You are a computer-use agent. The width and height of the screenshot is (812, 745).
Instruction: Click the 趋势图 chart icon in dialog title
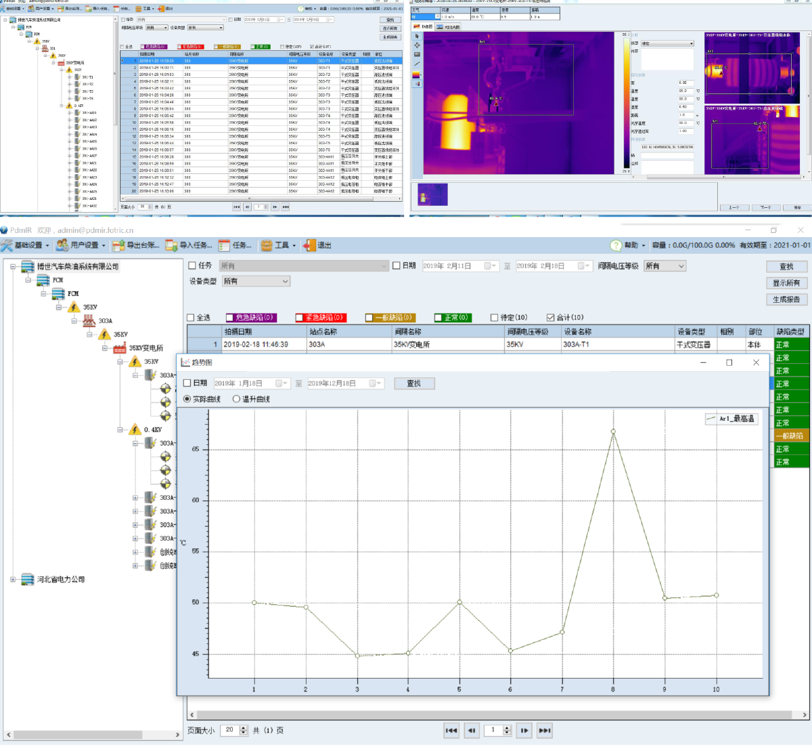click(185, 362)
